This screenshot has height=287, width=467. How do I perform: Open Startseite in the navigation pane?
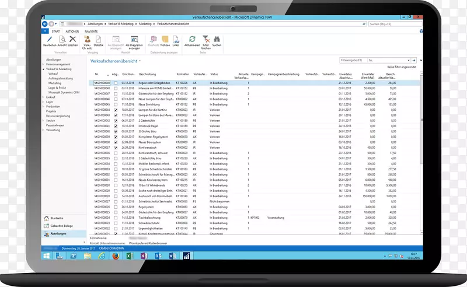point(57,218)
